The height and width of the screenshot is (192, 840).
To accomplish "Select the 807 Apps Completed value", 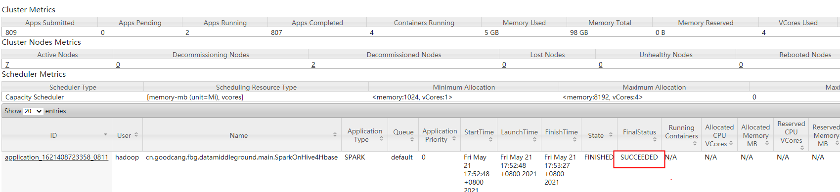I will 276,32.
